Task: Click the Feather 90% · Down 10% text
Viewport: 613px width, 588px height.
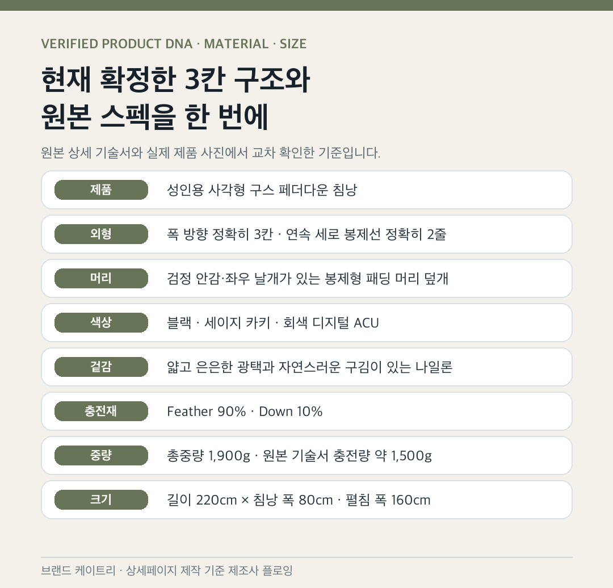Action: [245, 411]
